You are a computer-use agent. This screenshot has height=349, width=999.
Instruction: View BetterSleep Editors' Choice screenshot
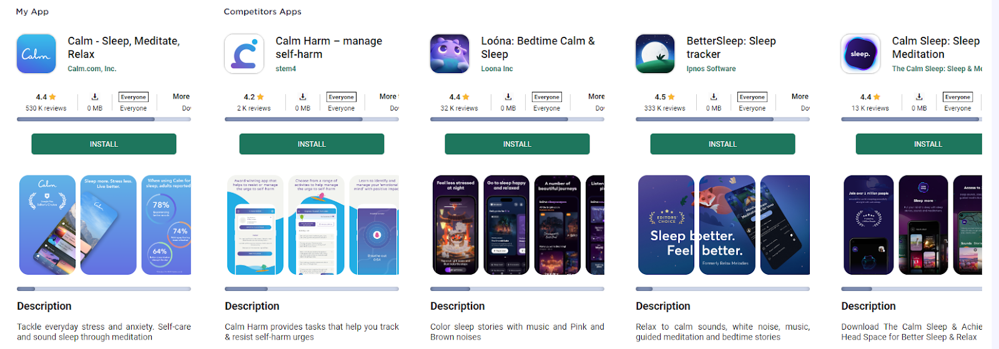click(x=666, y=225)
